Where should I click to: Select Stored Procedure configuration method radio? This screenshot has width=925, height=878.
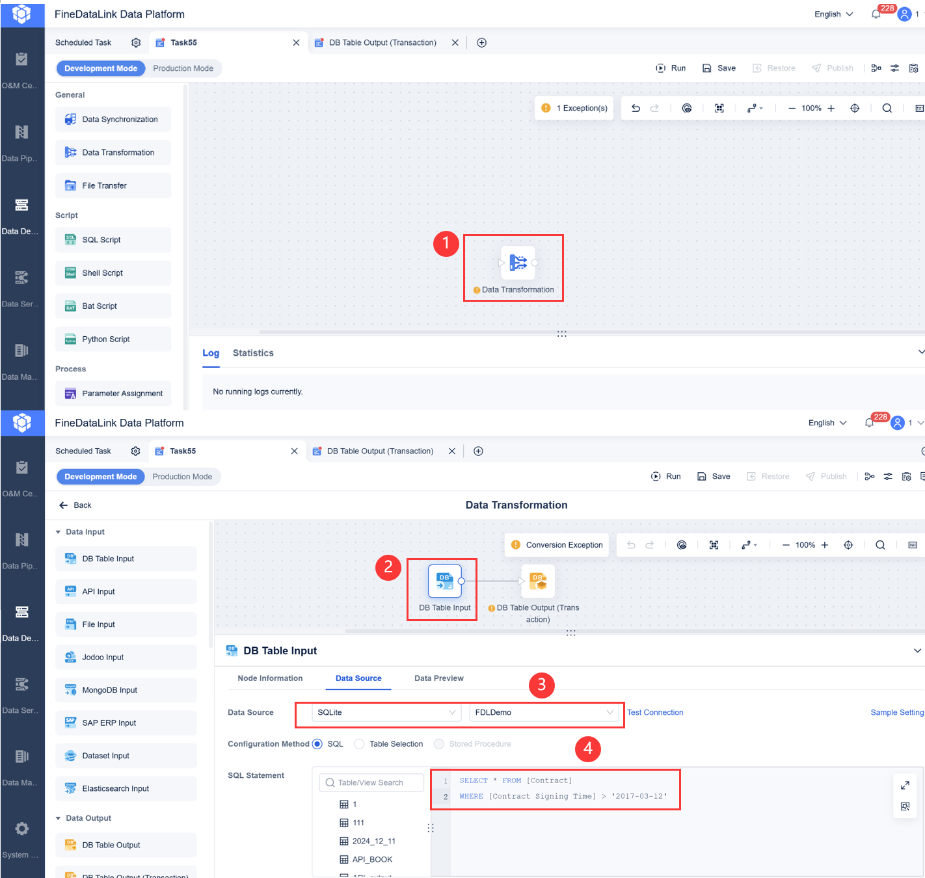[x=439, y=744]
